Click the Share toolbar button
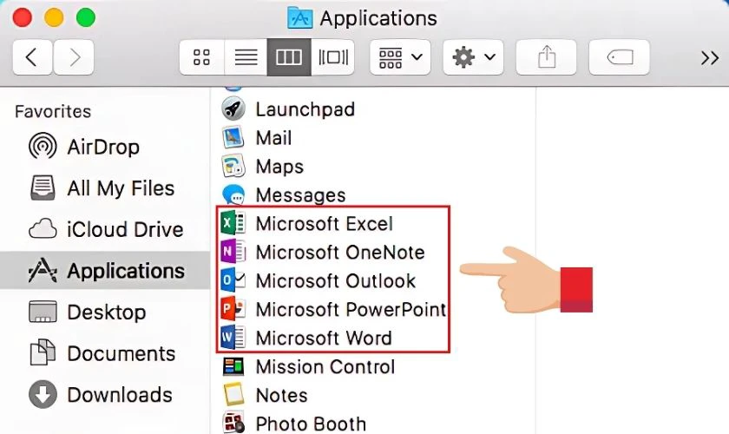 tap(546, 58)
